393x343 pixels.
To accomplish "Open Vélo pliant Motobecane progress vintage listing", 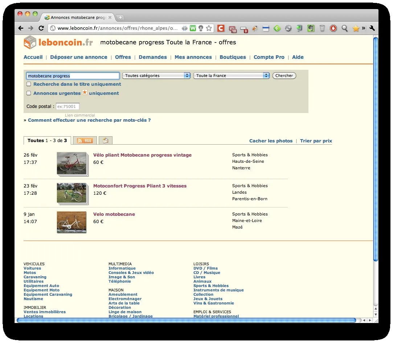I will coord(142,155).
